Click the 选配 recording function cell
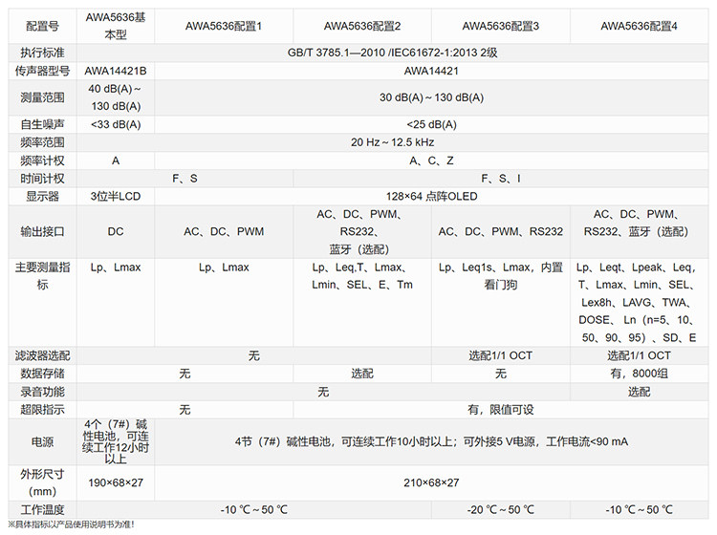This screenshot has height=535, width=717. point(640,392)
